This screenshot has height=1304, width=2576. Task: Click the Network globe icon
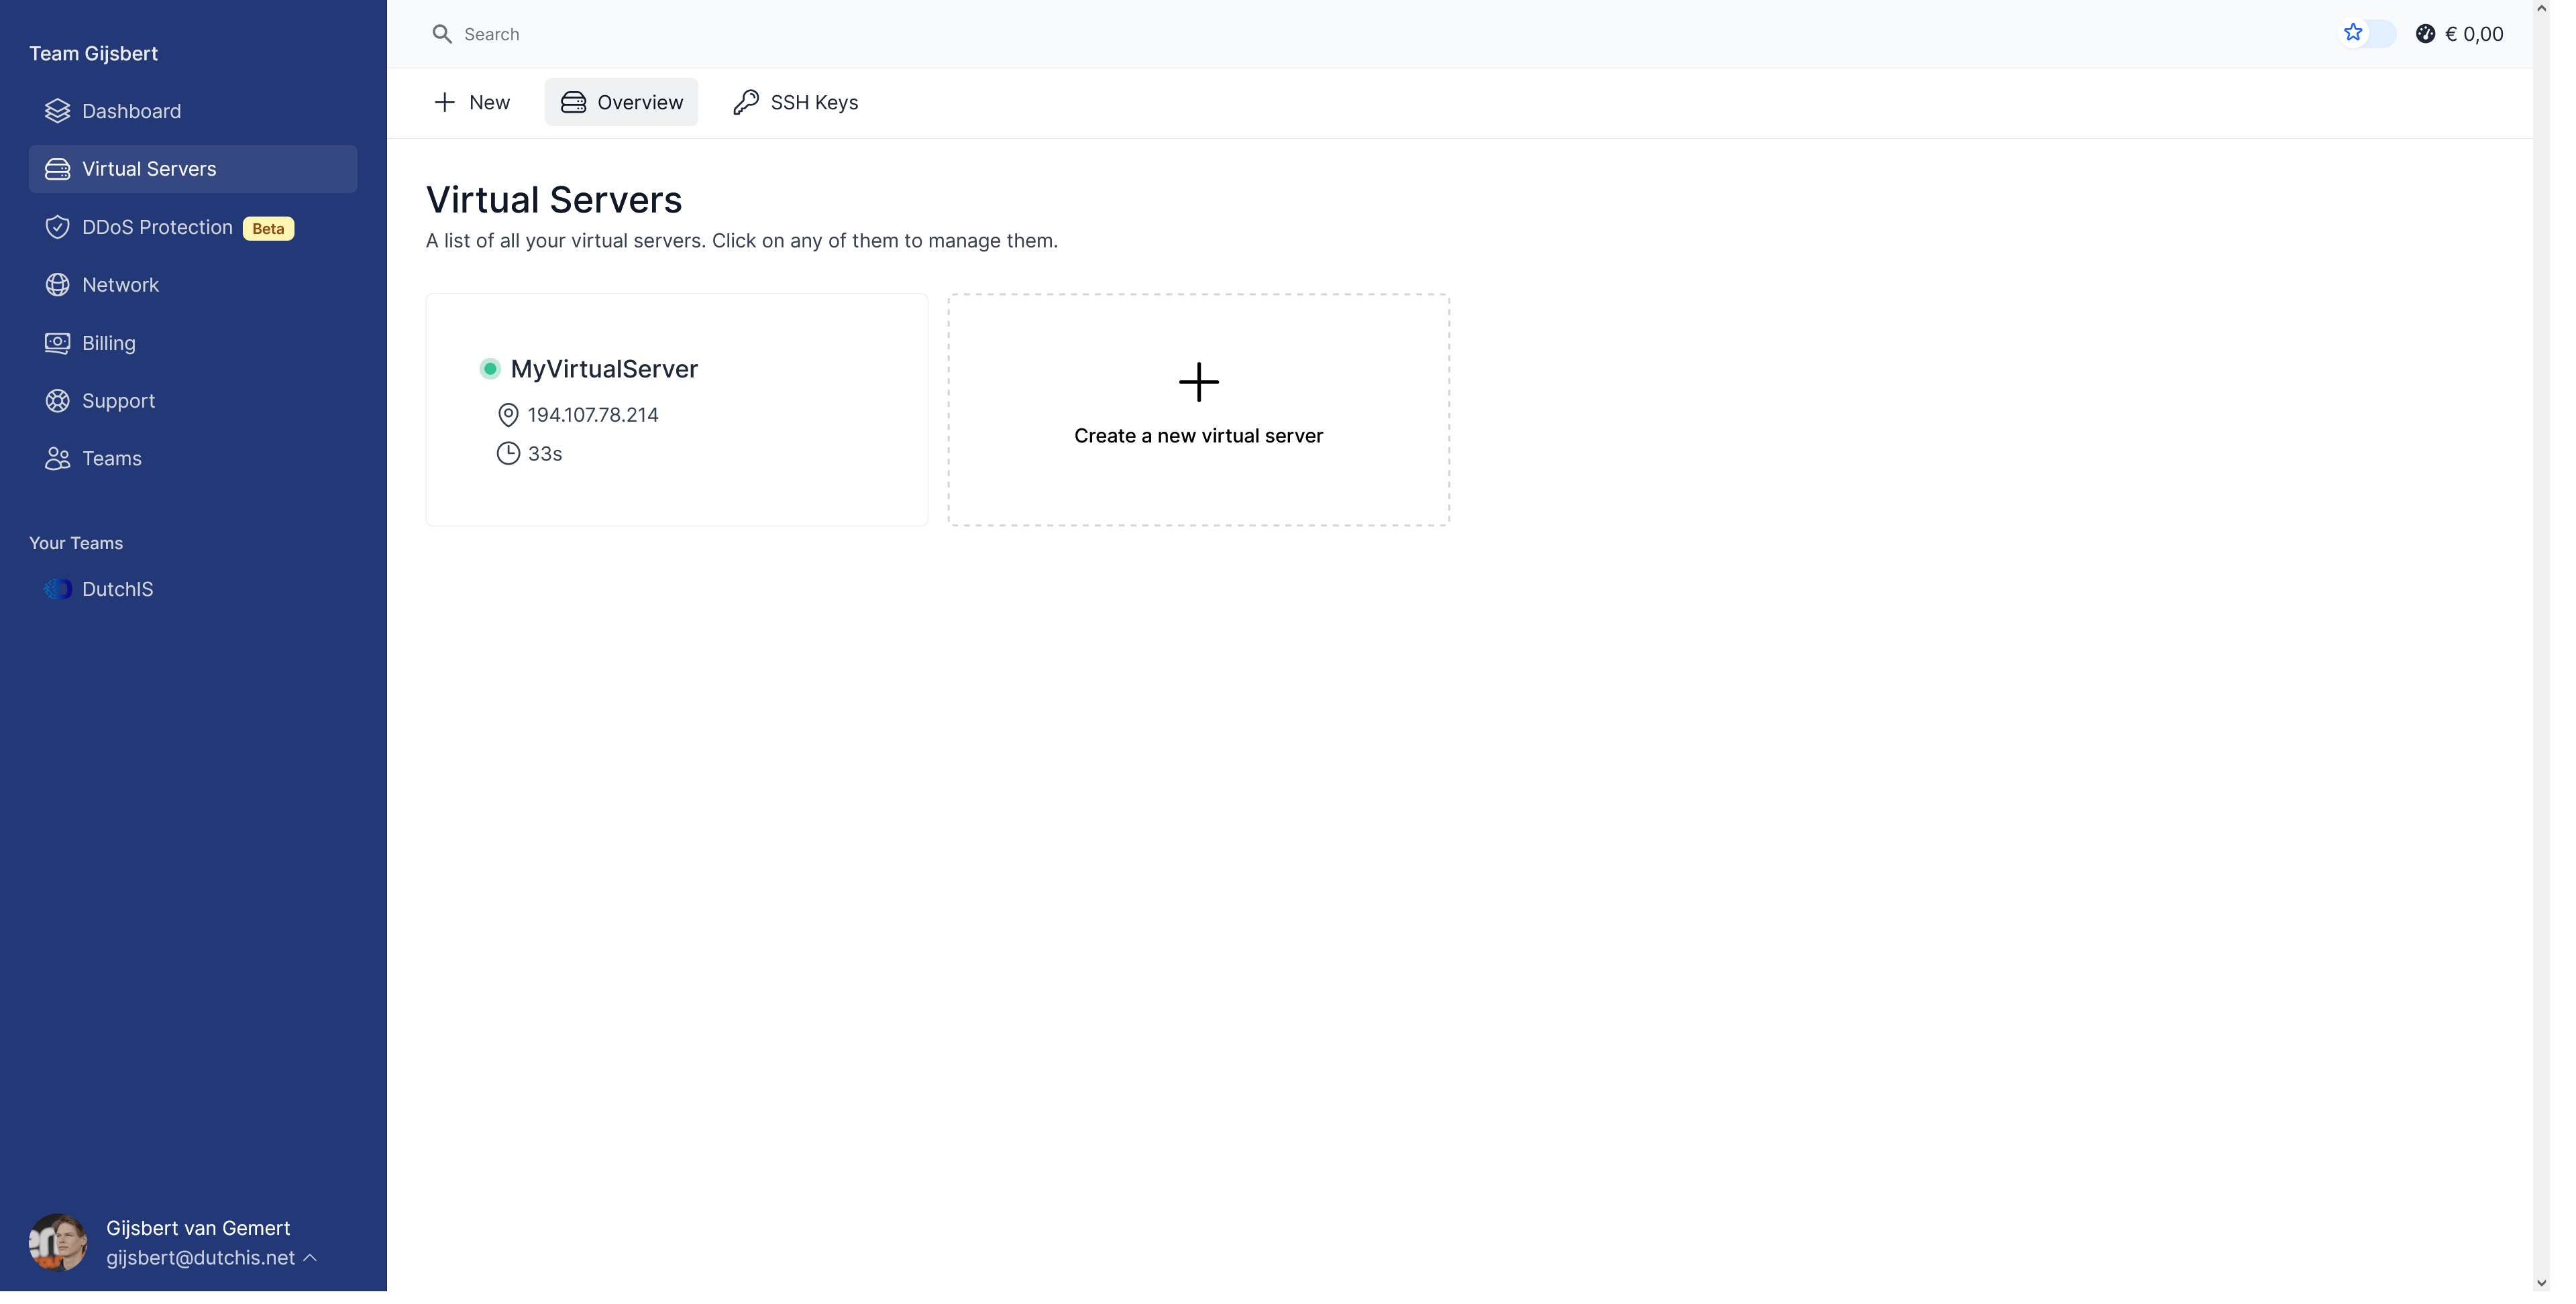(57, 285)
